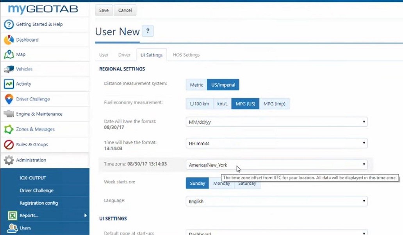403x235 pixels.
Task: Click the Save button
Action: pyautogui.click(x=103, y=11)
